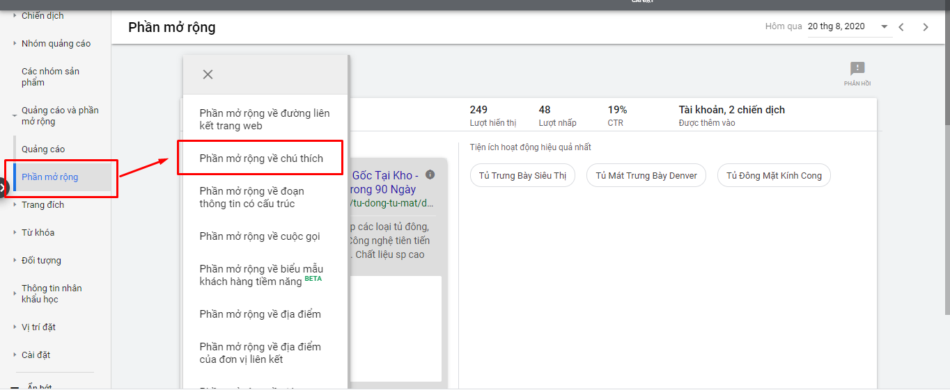The width and height of the screenshot is (950, 390).
Task: Close the extension type menu with X
Action: click(x=208, y=74)
